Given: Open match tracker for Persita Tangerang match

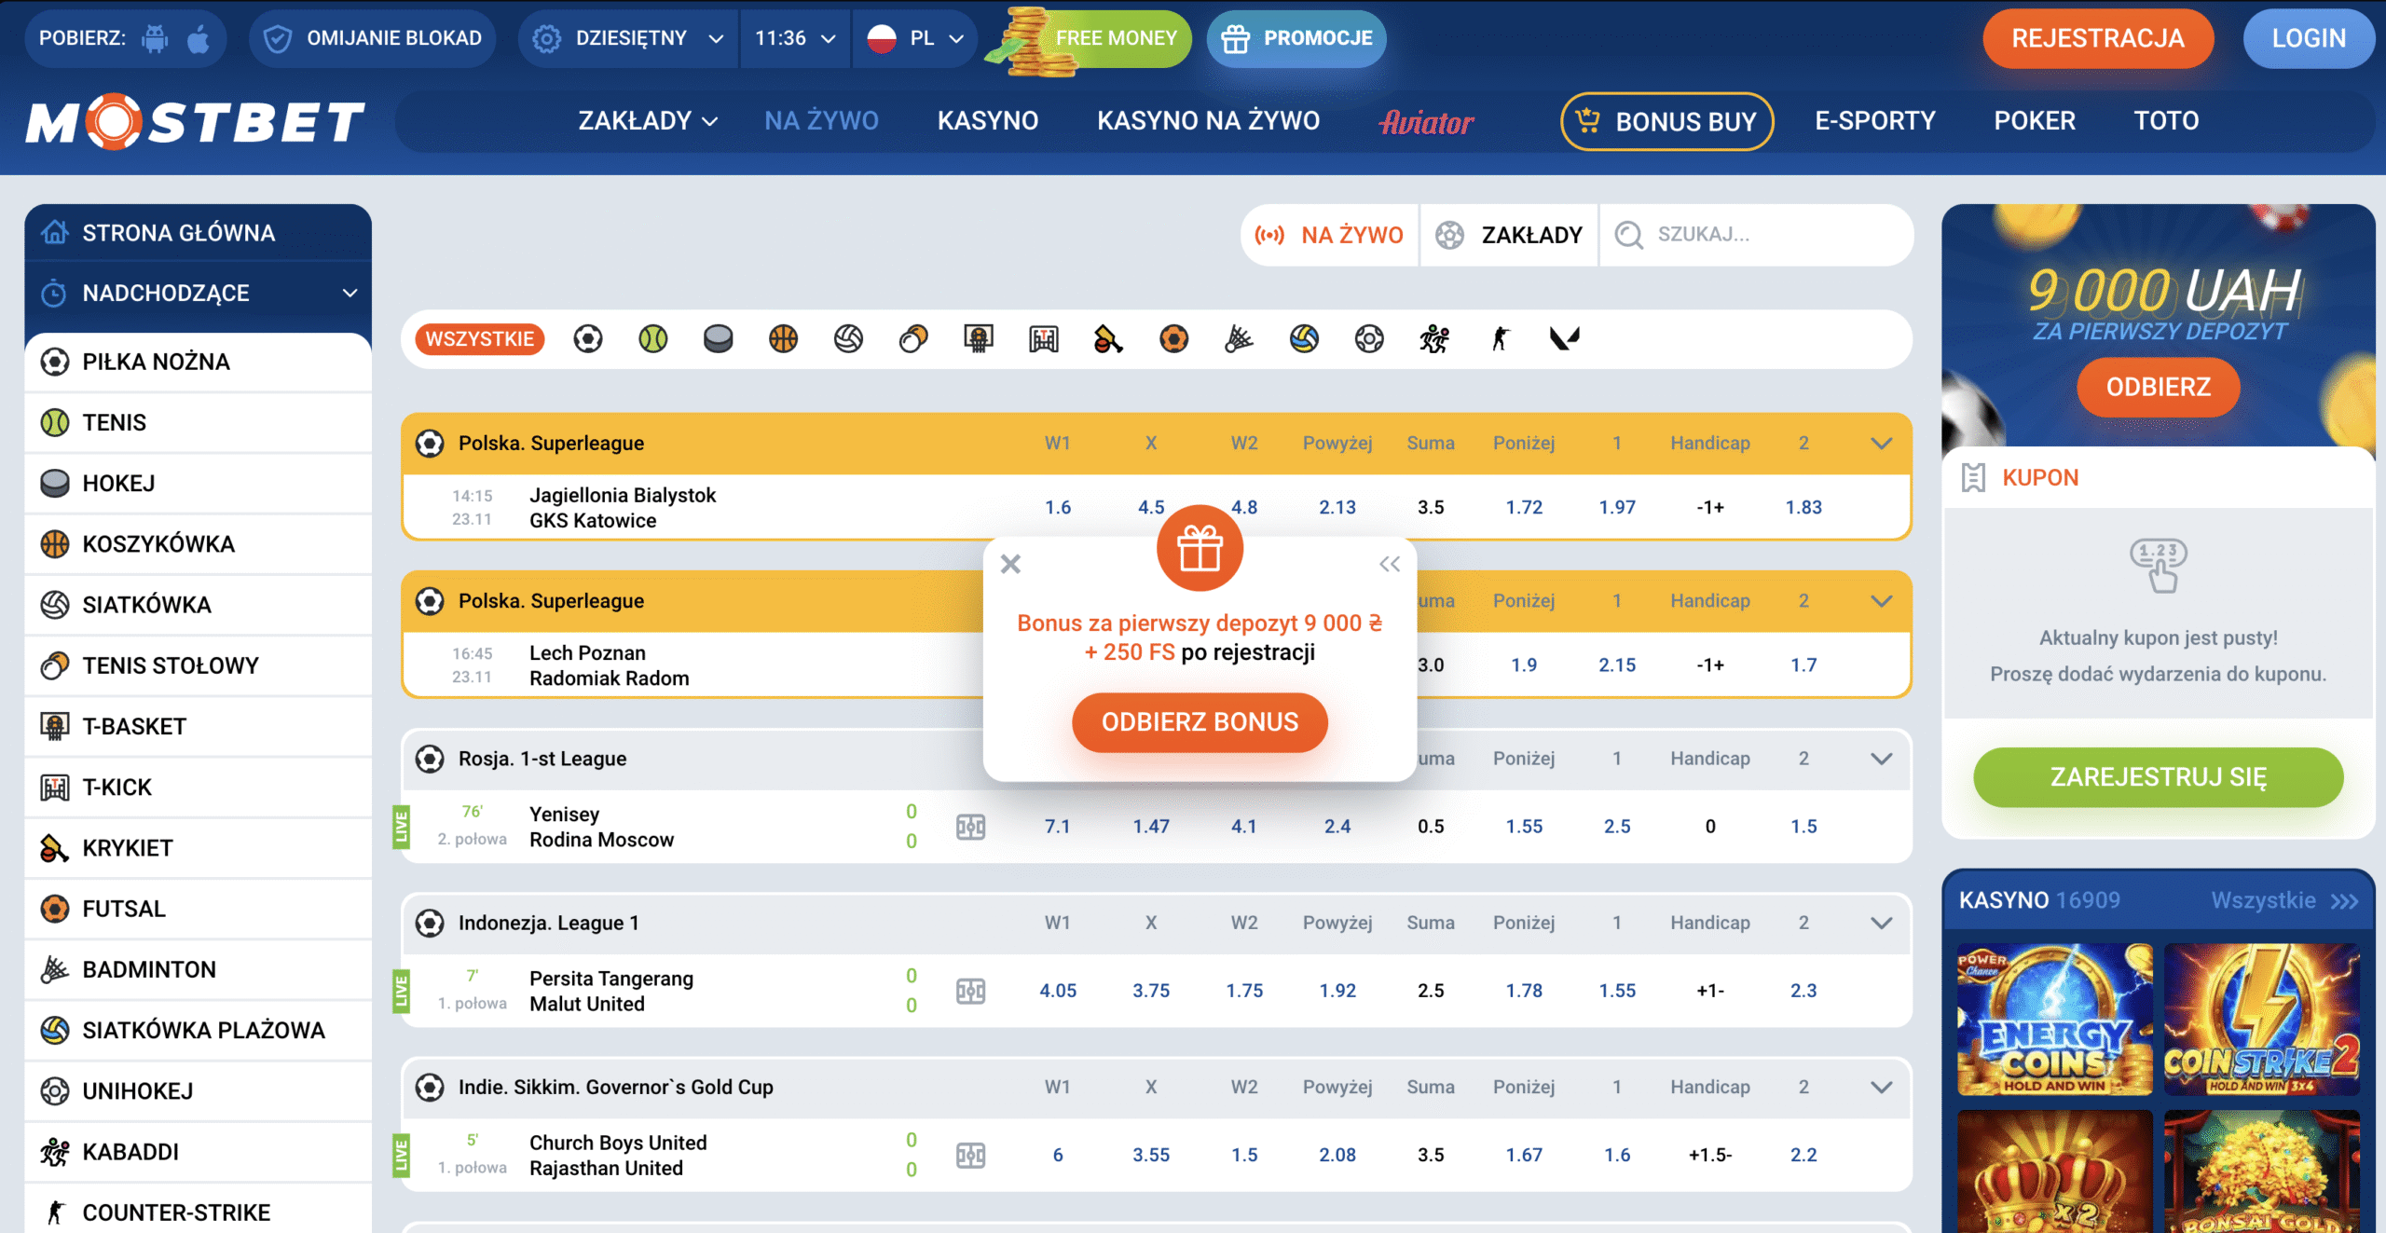Looking at the screenshot, I should (970, 991).
